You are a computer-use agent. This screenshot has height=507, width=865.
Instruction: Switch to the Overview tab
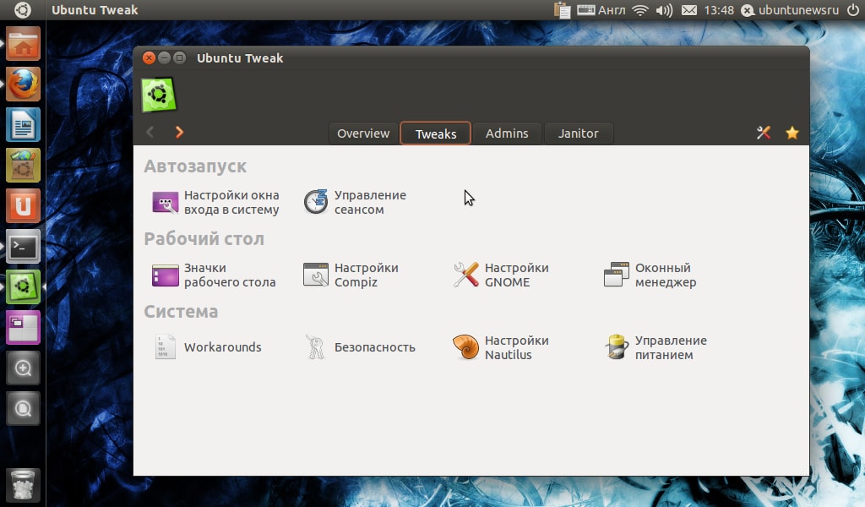[363, 133]
